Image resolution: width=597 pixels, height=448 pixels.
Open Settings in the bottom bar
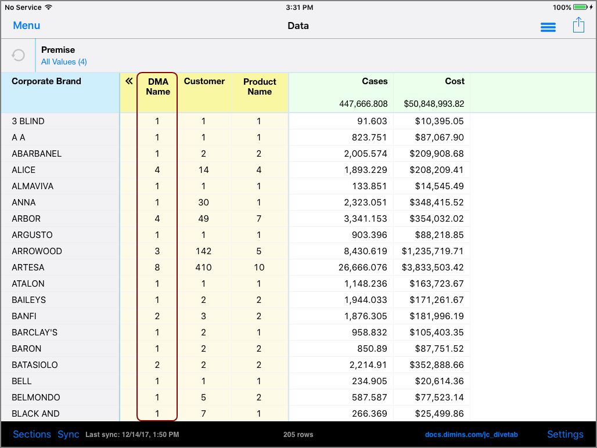pyautogui.click(x=564, y=434)
